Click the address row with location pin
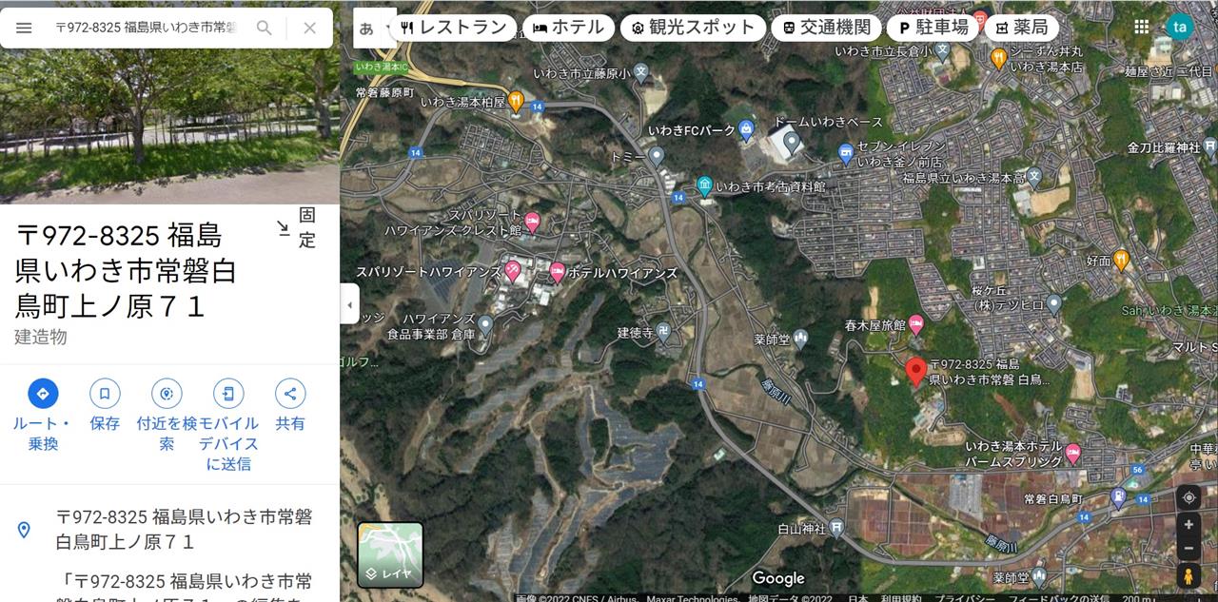This screenshot has width=1218, height=602. click(x=169, y=529)
